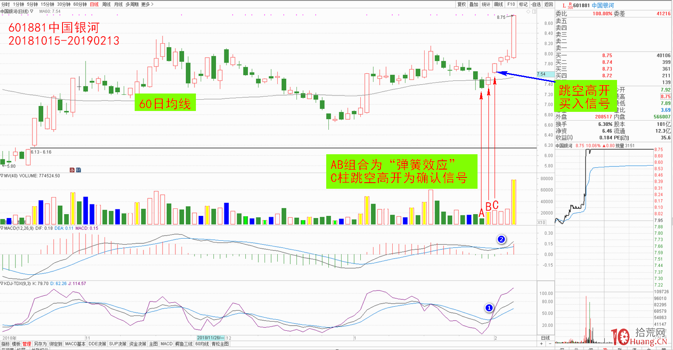
Task: Click the diamond icon above the chart
Action: tap(528, 11)
